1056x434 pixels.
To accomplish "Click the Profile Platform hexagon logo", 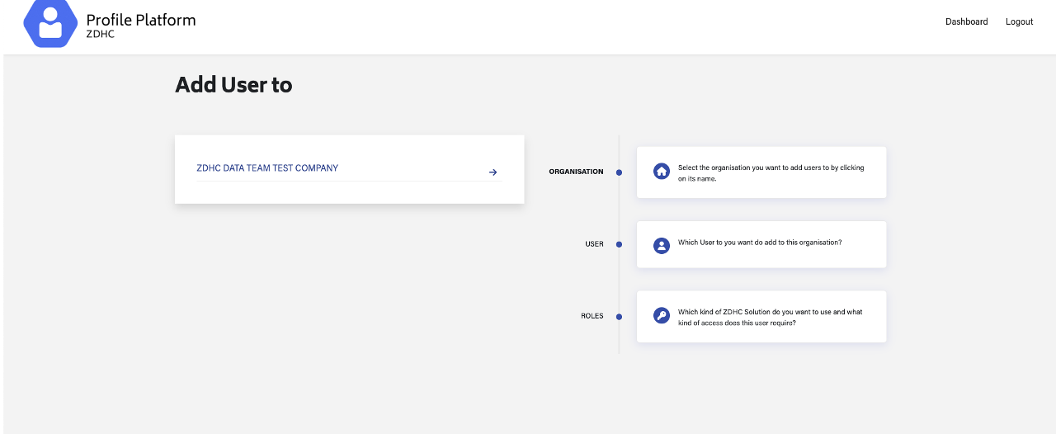I will coord(50,24).
